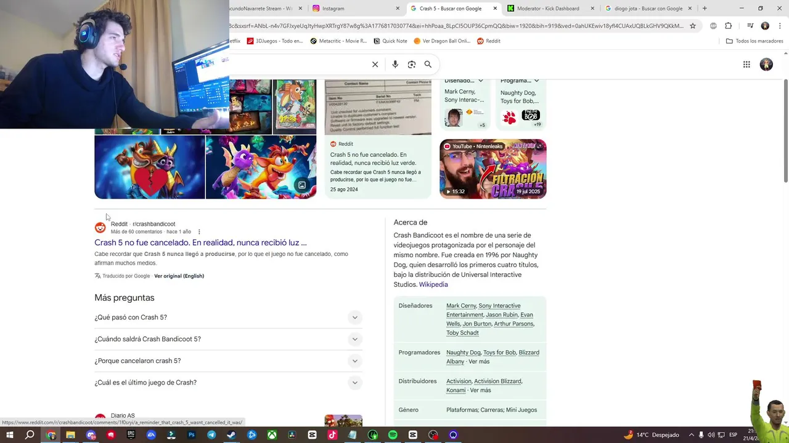
Task: Bookmark this page with the star icon
Action: click(x=693, y=26)
